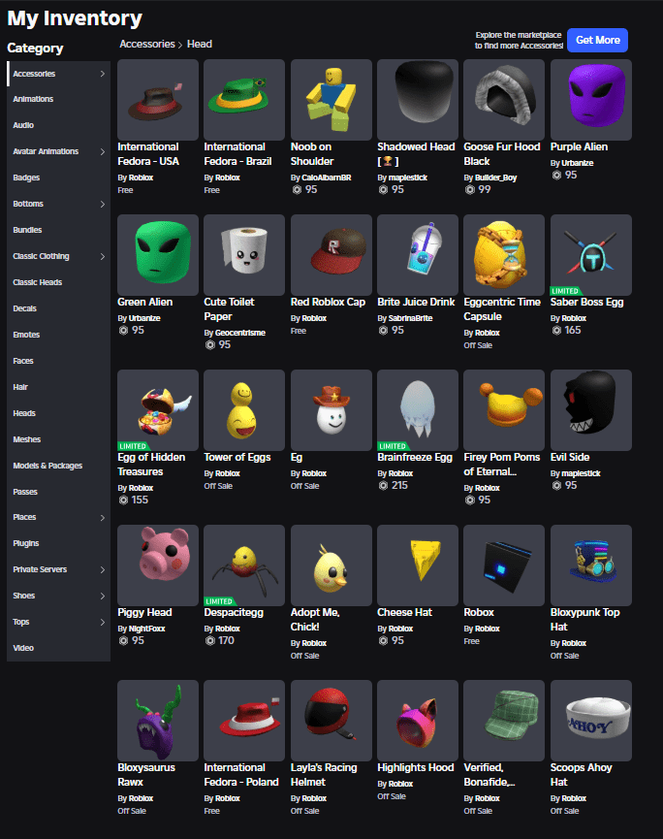Select the Red Roblox Cap image
The image size is (663, 839).
[331, 255]
